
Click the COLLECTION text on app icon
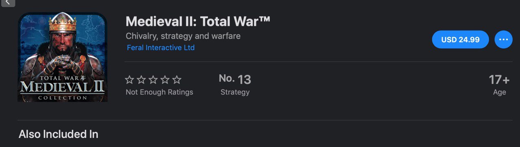click(x=62, y=98)
